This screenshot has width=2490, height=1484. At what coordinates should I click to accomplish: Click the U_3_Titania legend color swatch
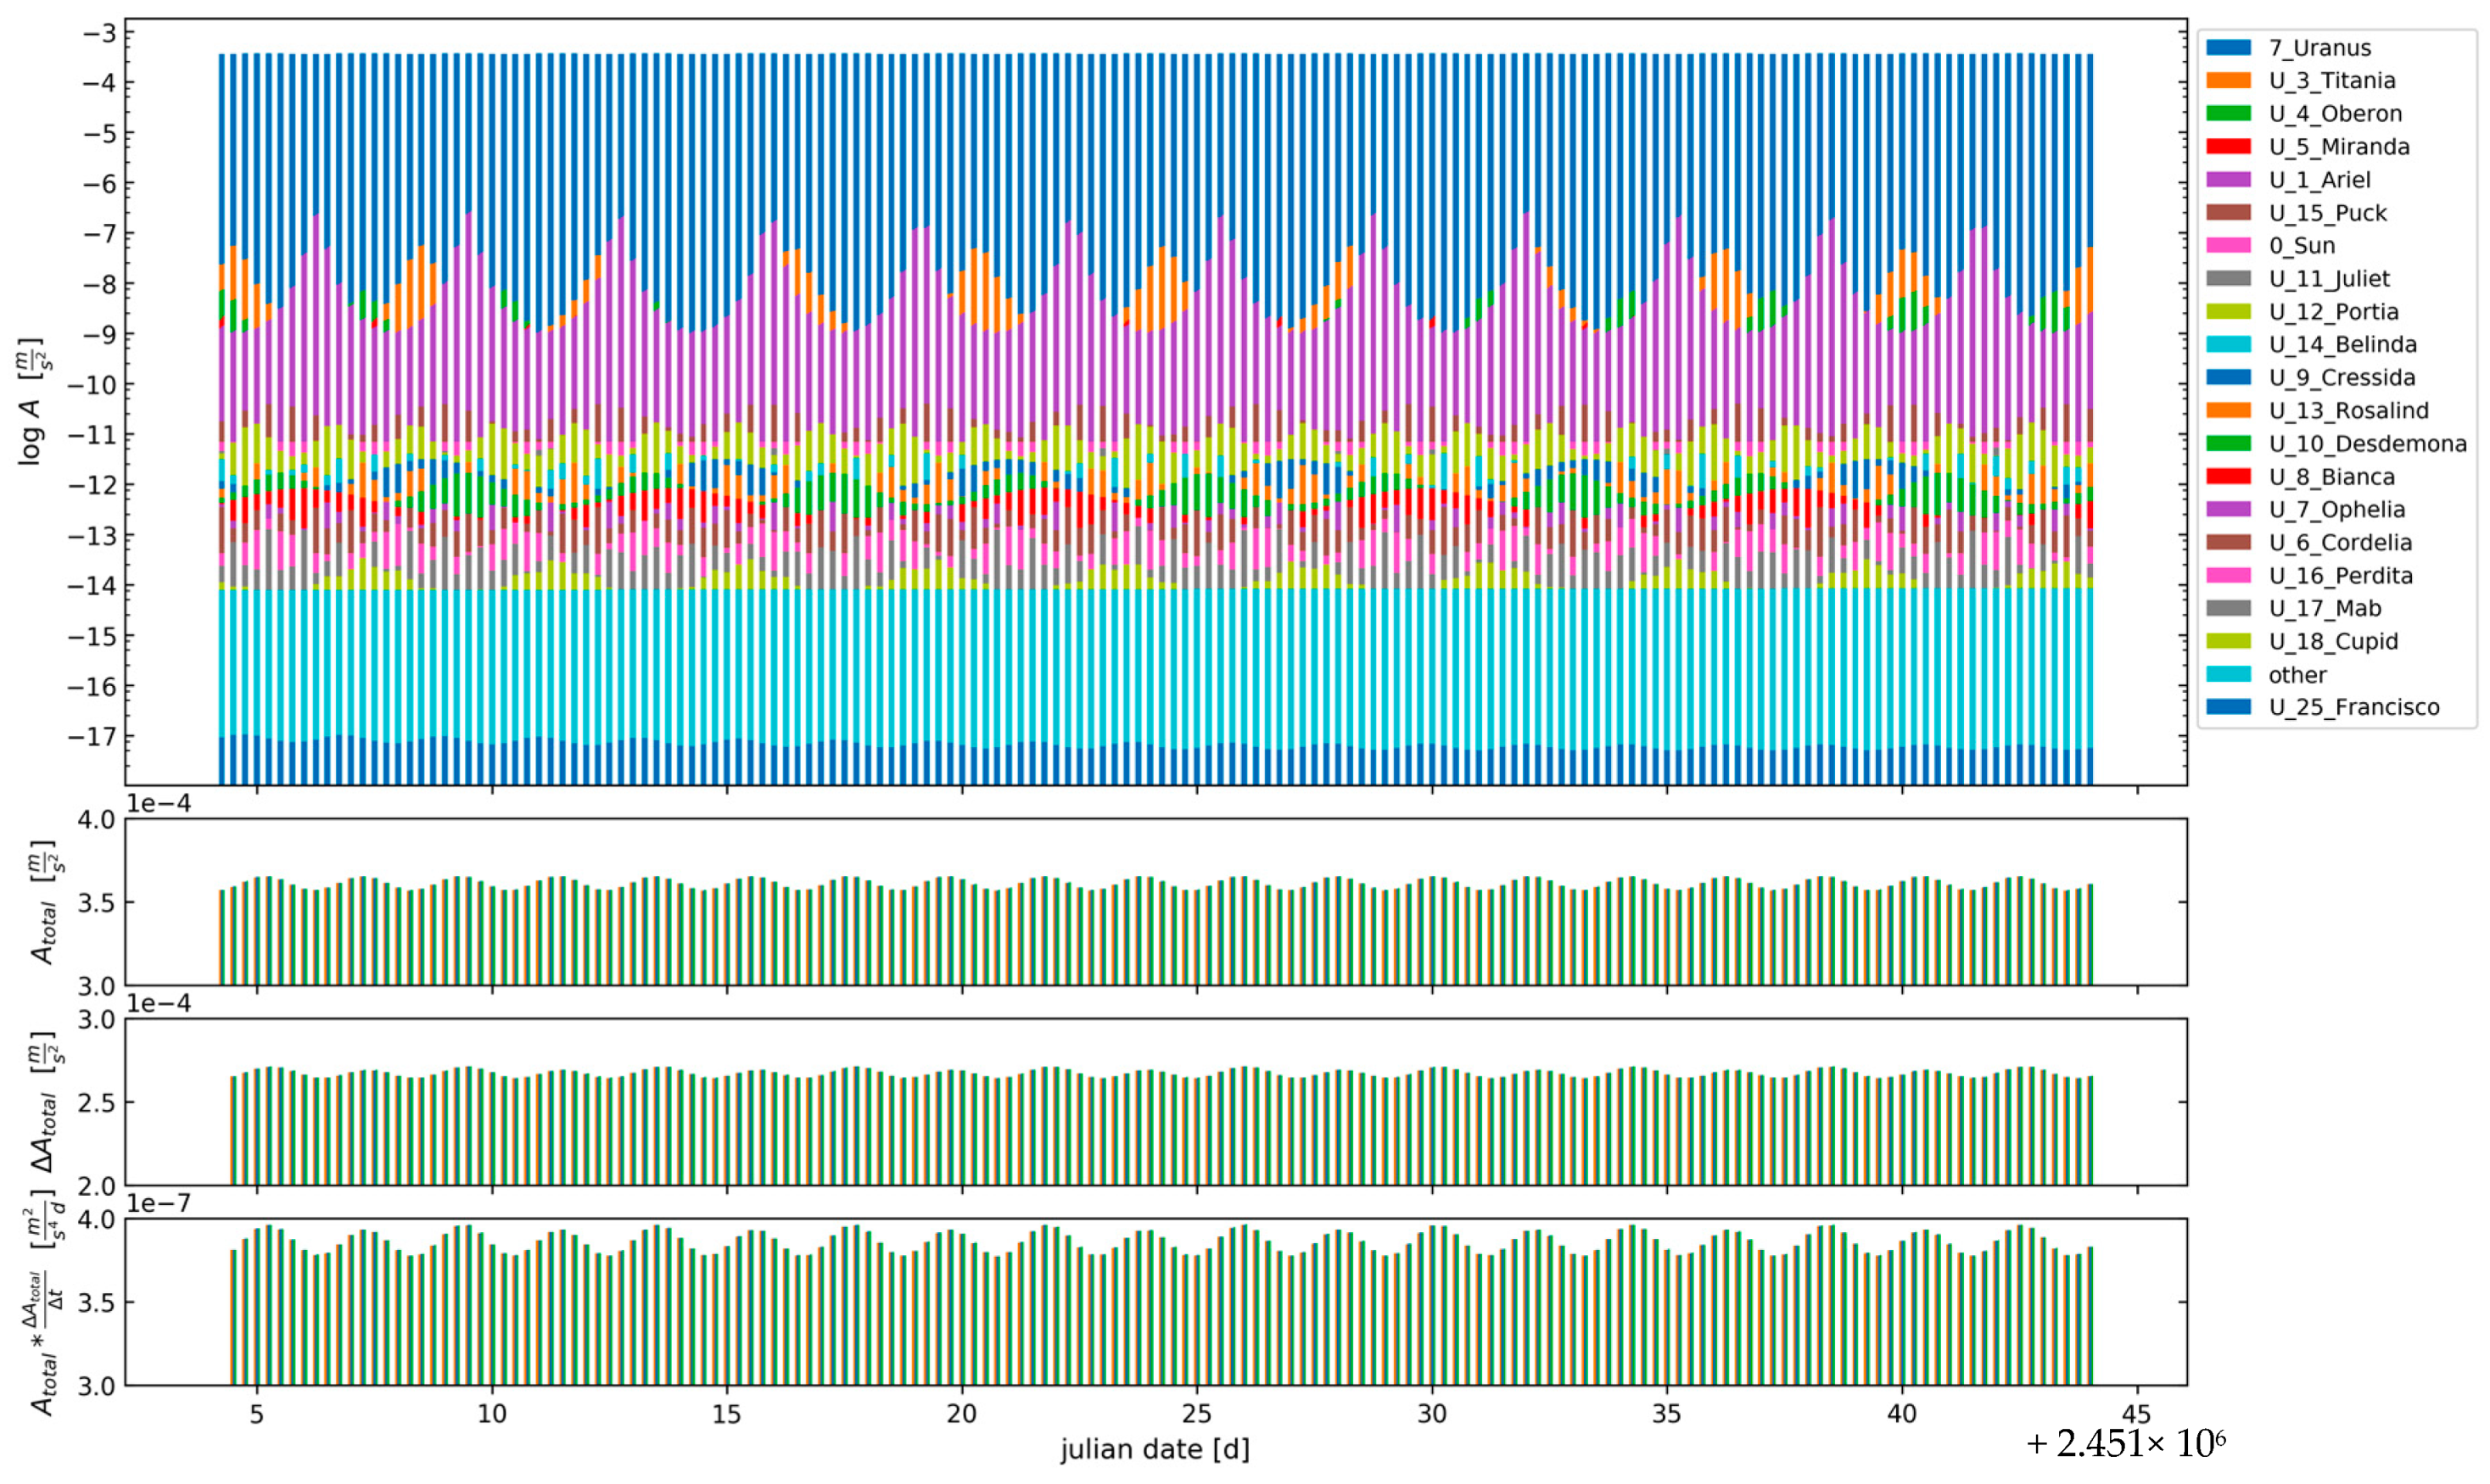coord(2229,81)
